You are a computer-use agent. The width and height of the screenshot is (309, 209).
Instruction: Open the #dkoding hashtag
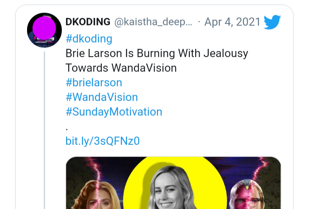click(x=89, y=39)
